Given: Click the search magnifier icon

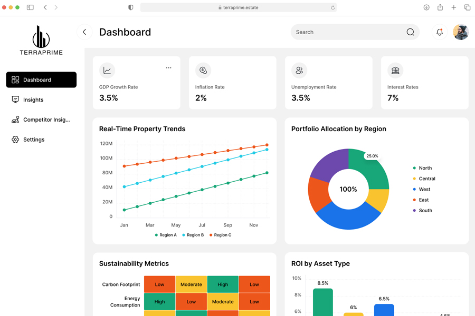Looking at the screenshot, I should tap(410, 32).
